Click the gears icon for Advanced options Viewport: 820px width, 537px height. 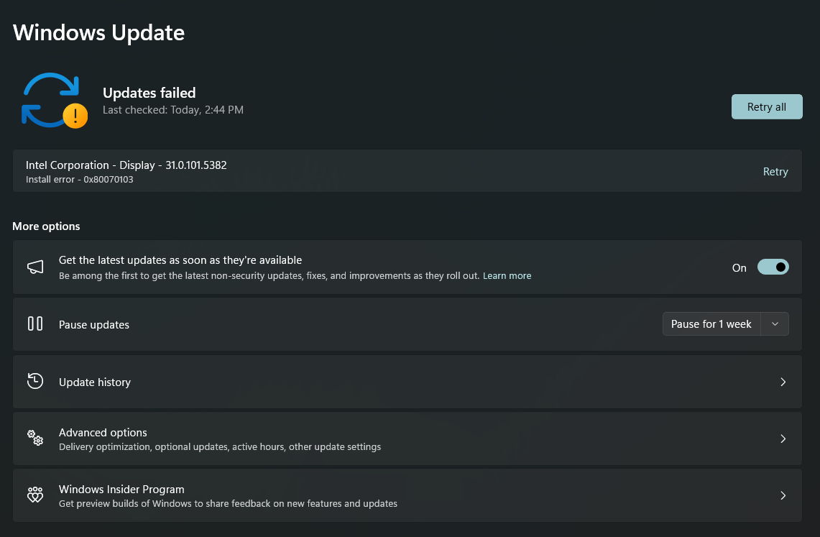tap(35, 438)
